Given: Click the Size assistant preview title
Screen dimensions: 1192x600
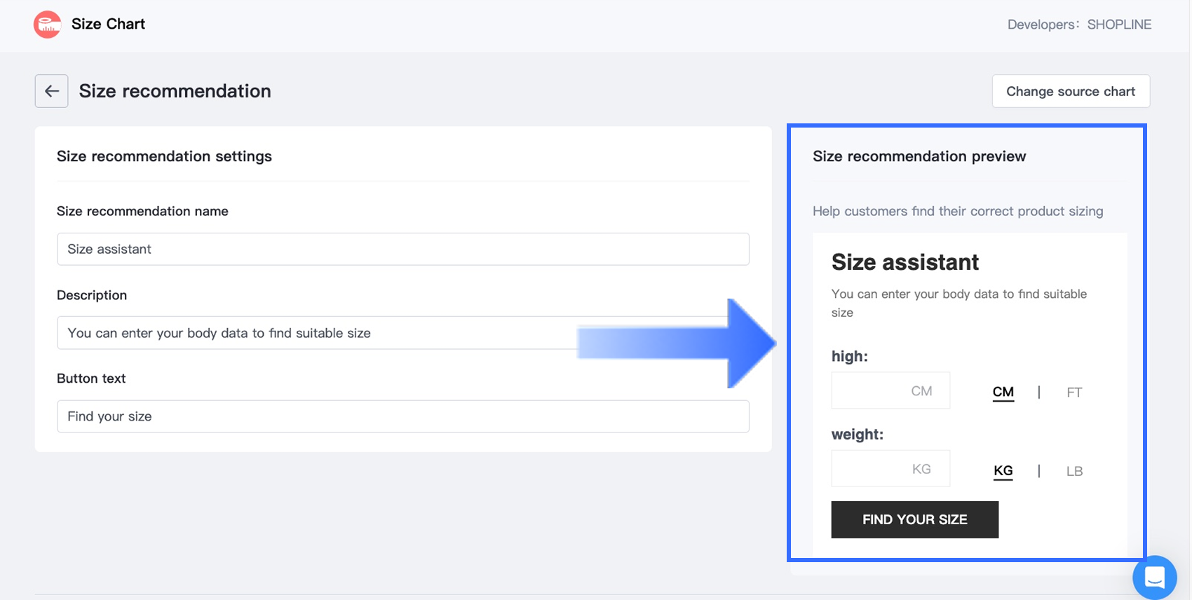Looking at the screenshot, I should (x=905, y=262).
